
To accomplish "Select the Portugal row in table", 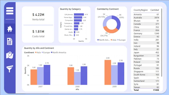I will point(146,65).
